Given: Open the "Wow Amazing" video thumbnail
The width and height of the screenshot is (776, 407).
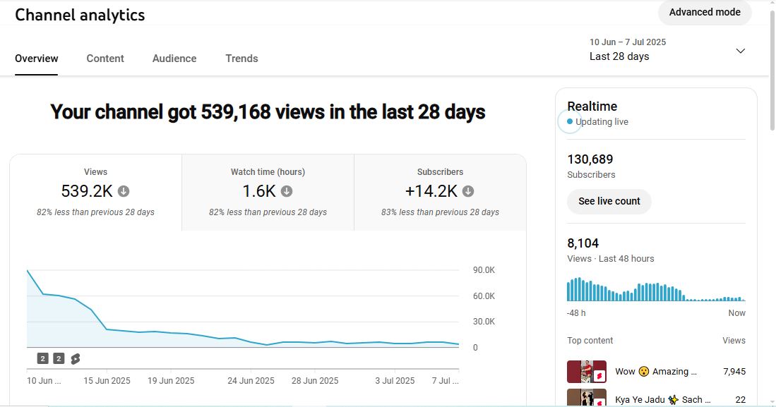Looking at the screenshot, I should 585,371.
